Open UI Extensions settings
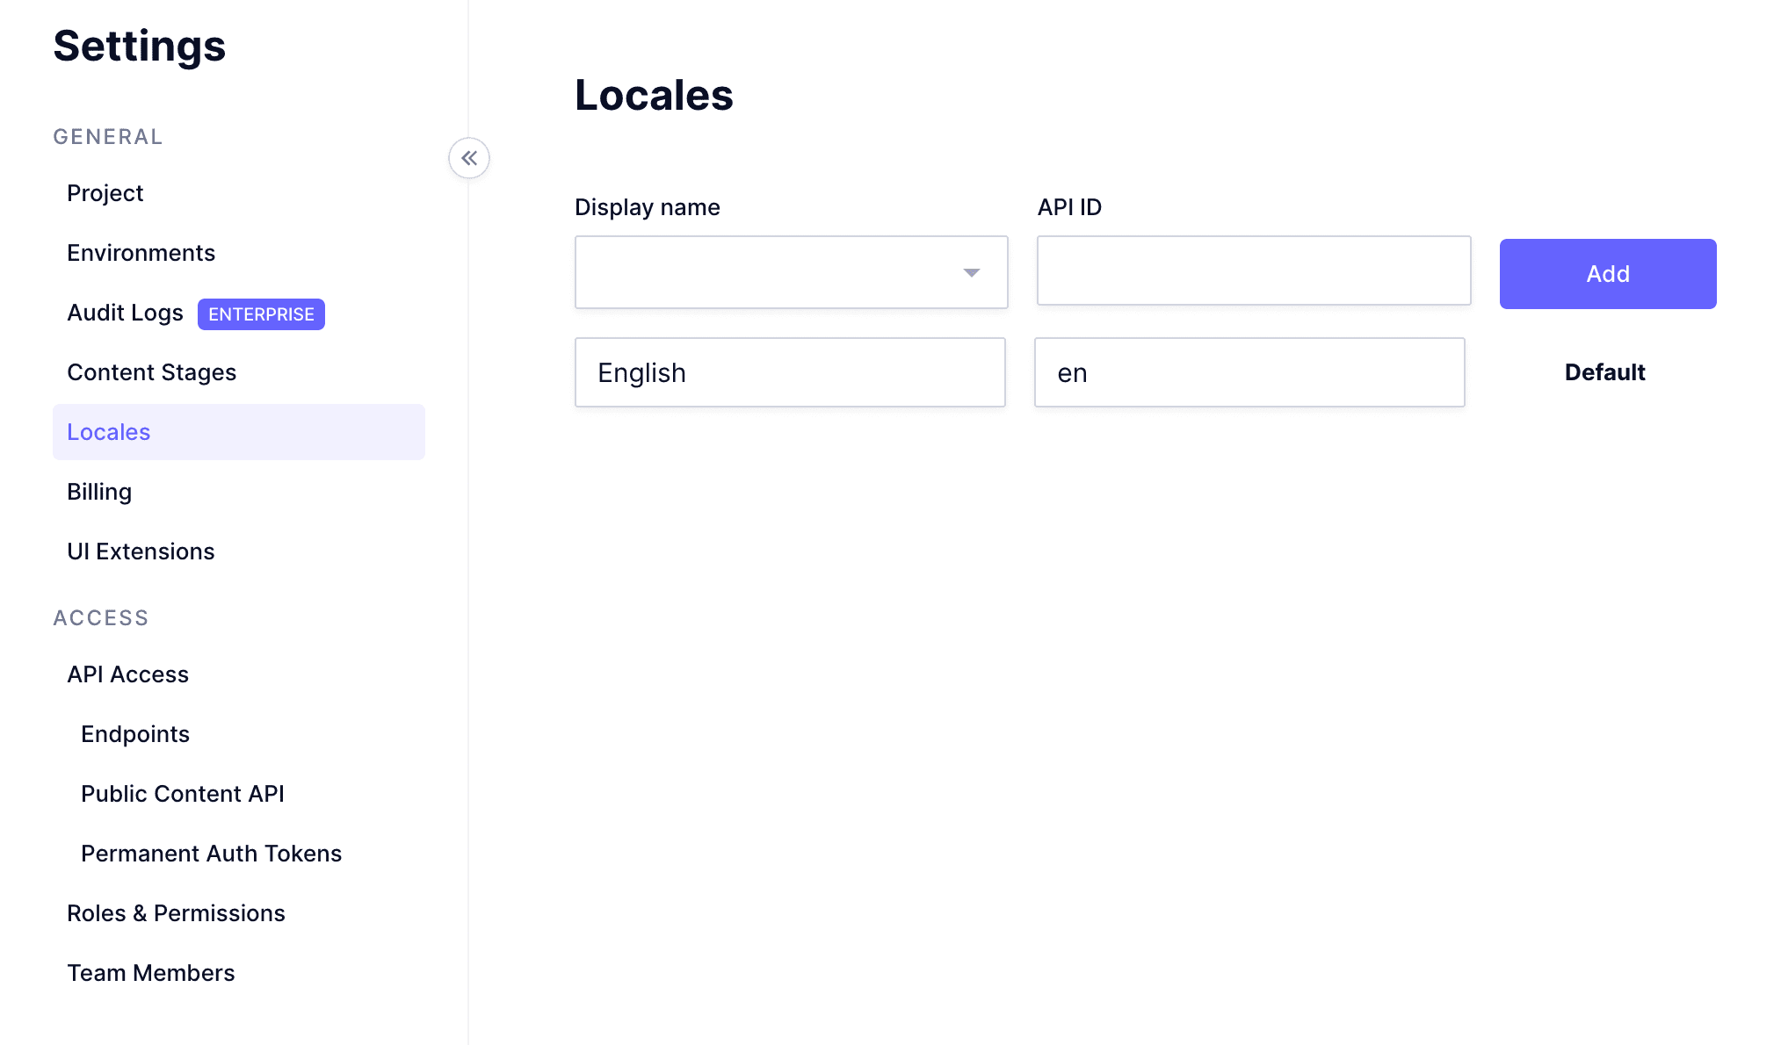Image resolution: width=1781 pixels, height=1045 pixels. point(141,551)
